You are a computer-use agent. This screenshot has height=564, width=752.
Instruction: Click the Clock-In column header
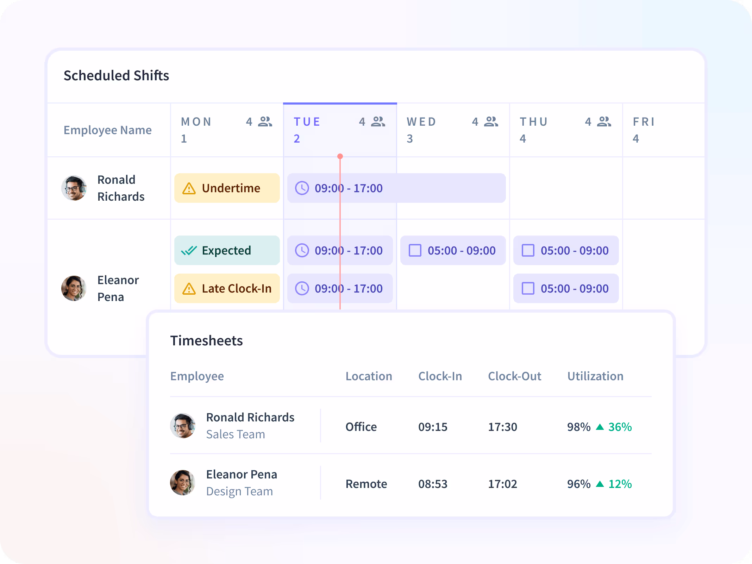pyautogui.click(x=440, y=376)
